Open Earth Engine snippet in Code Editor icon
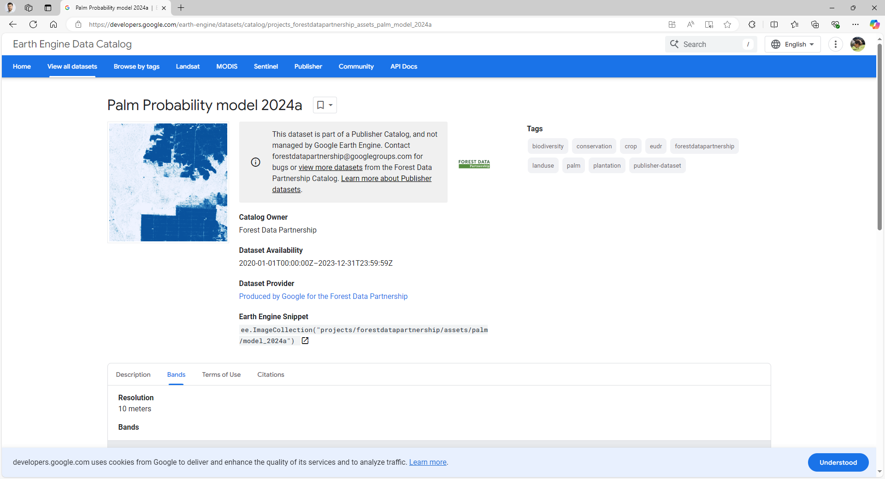 click(305, 341)
